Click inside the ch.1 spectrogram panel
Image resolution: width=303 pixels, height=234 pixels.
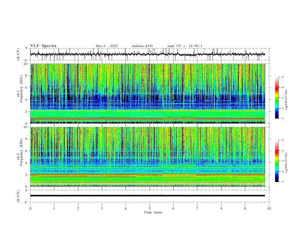(x=148, y=93)
